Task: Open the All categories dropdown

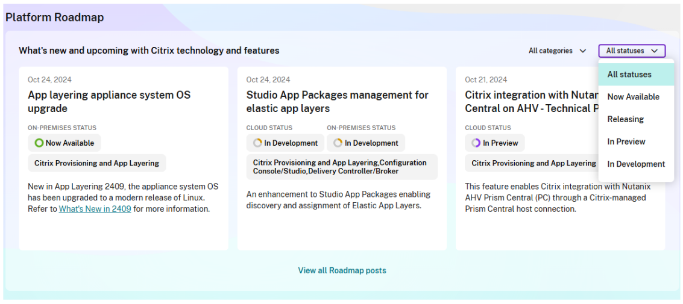Action: [x=557, y=51]
